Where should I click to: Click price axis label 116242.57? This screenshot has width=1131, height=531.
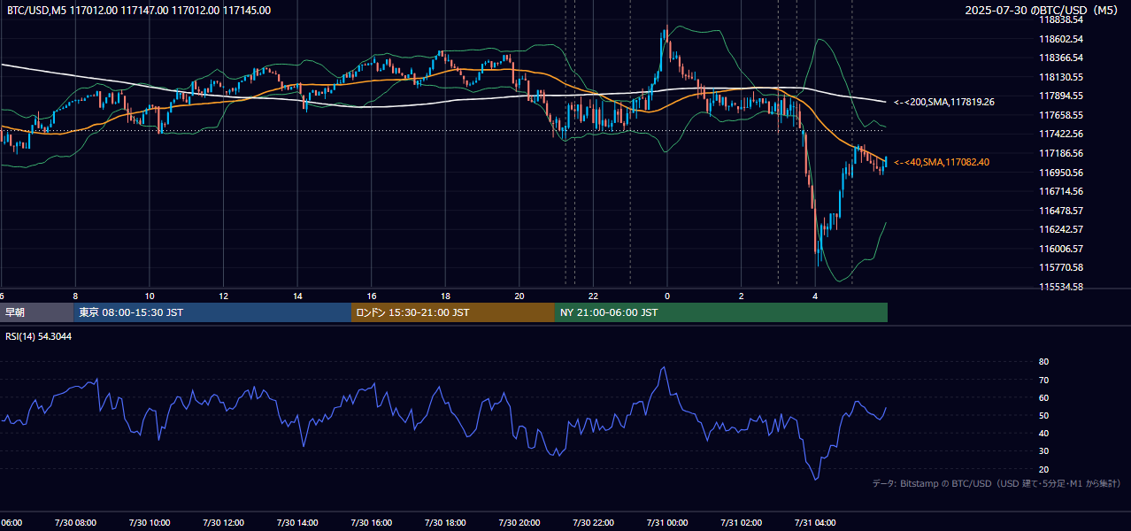pos(1061,229)
